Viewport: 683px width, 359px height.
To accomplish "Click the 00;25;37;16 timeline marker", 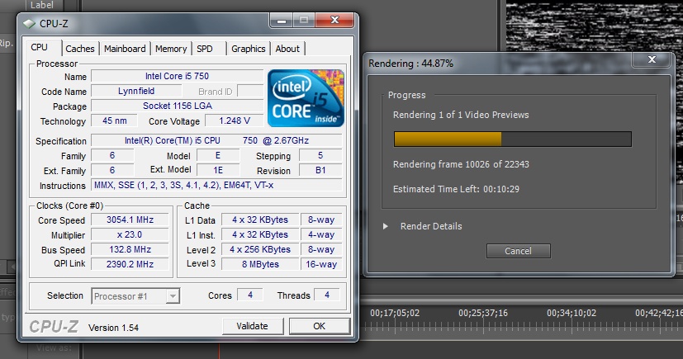I will [485, 313].
